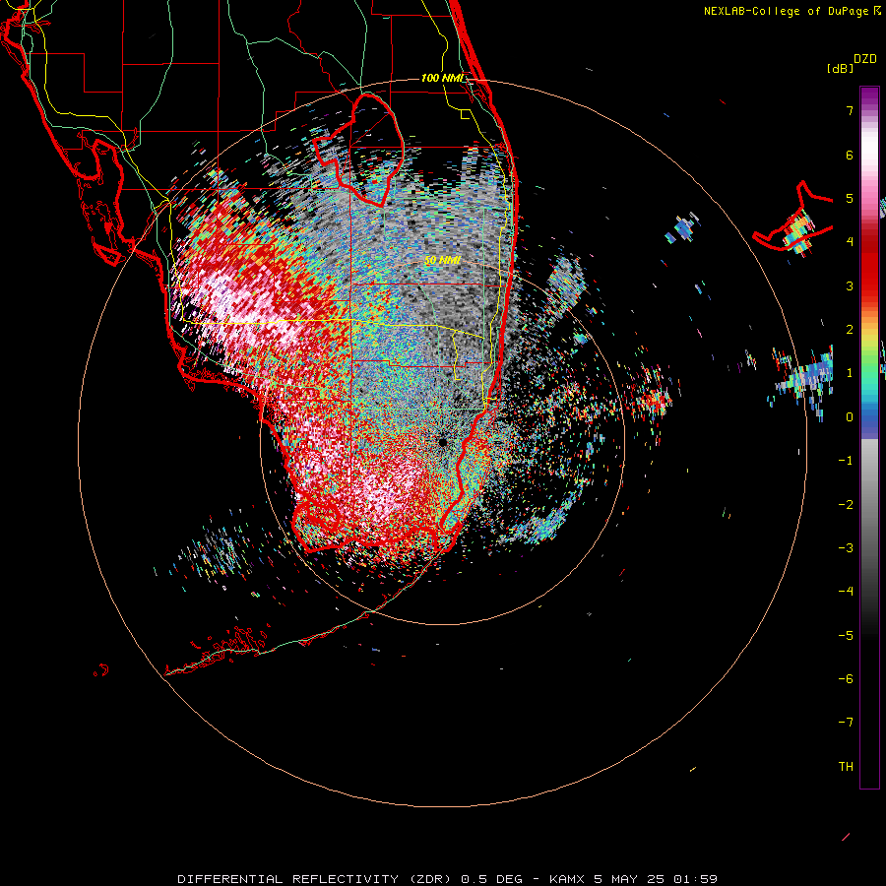Click the color scale value -4

click(x=846, y=592)
